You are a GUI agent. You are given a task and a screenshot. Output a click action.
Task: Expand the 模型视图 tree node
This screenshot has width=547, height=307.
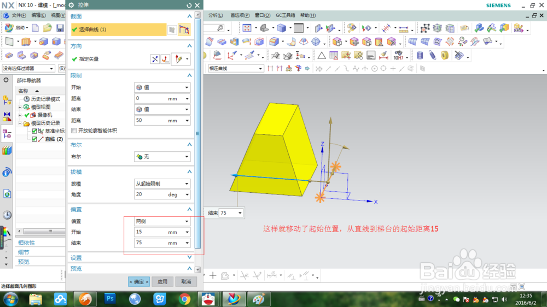click(x=20, y=107)
